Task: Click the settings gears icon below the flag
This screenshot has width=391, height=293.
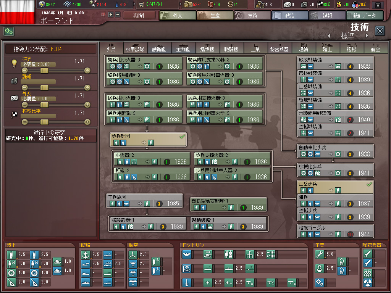Action: pyautogui.click(x=9, y=31)
